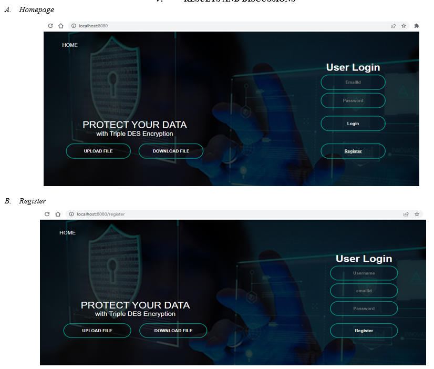Share the register page

tap(406, 214)
